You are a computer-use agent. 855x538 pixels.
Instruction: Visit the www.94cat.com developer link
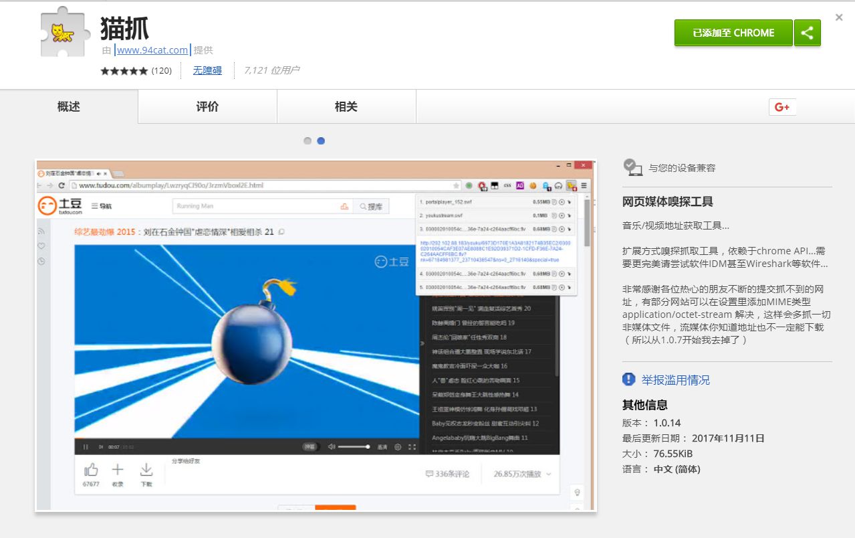tap(152, 50)
